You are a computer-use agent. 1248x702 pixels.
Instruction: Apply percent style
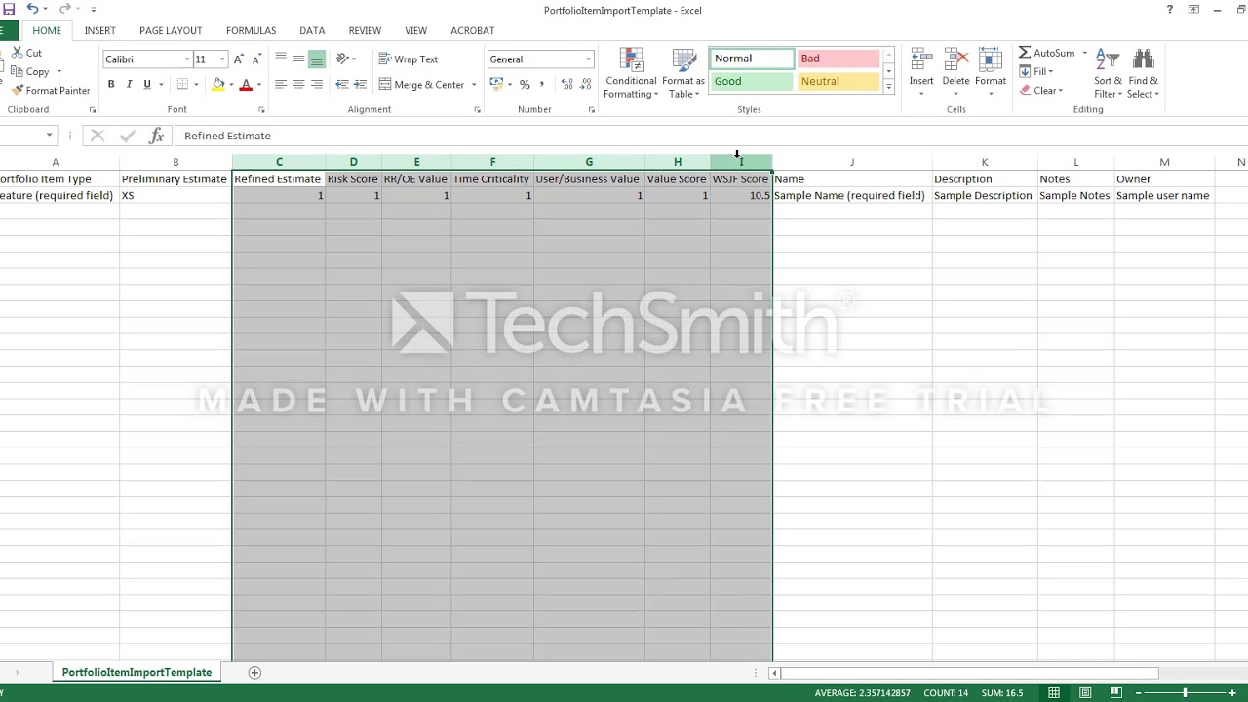[525, 85]
